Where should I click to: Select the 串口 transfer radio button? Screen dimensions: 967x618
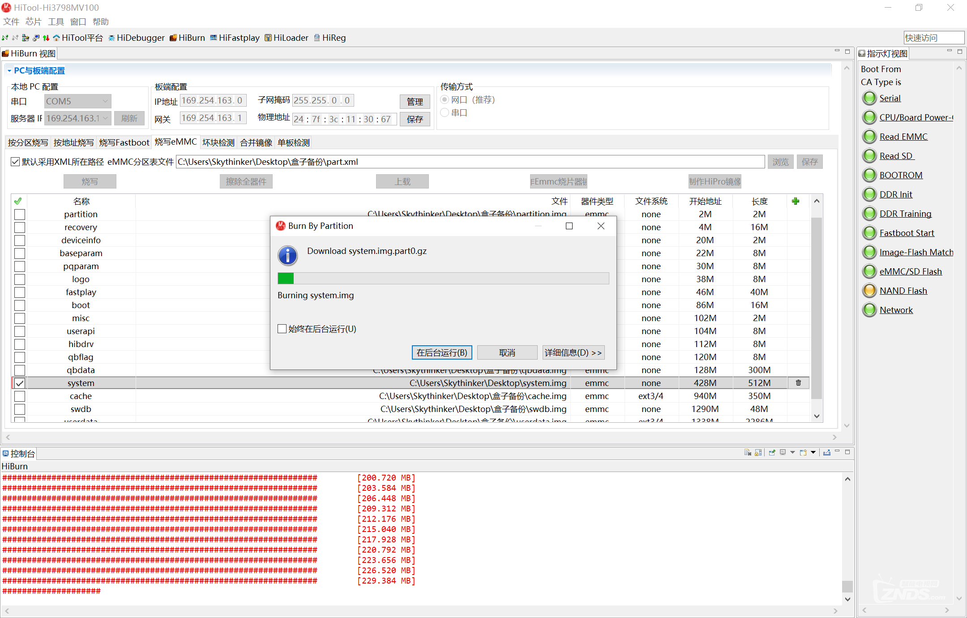445,112
